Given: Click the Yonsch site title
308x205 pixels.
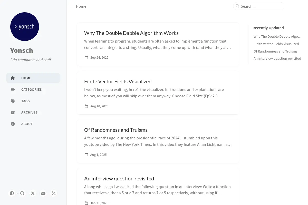Looking at the screenshot, I should coord(22,50).
